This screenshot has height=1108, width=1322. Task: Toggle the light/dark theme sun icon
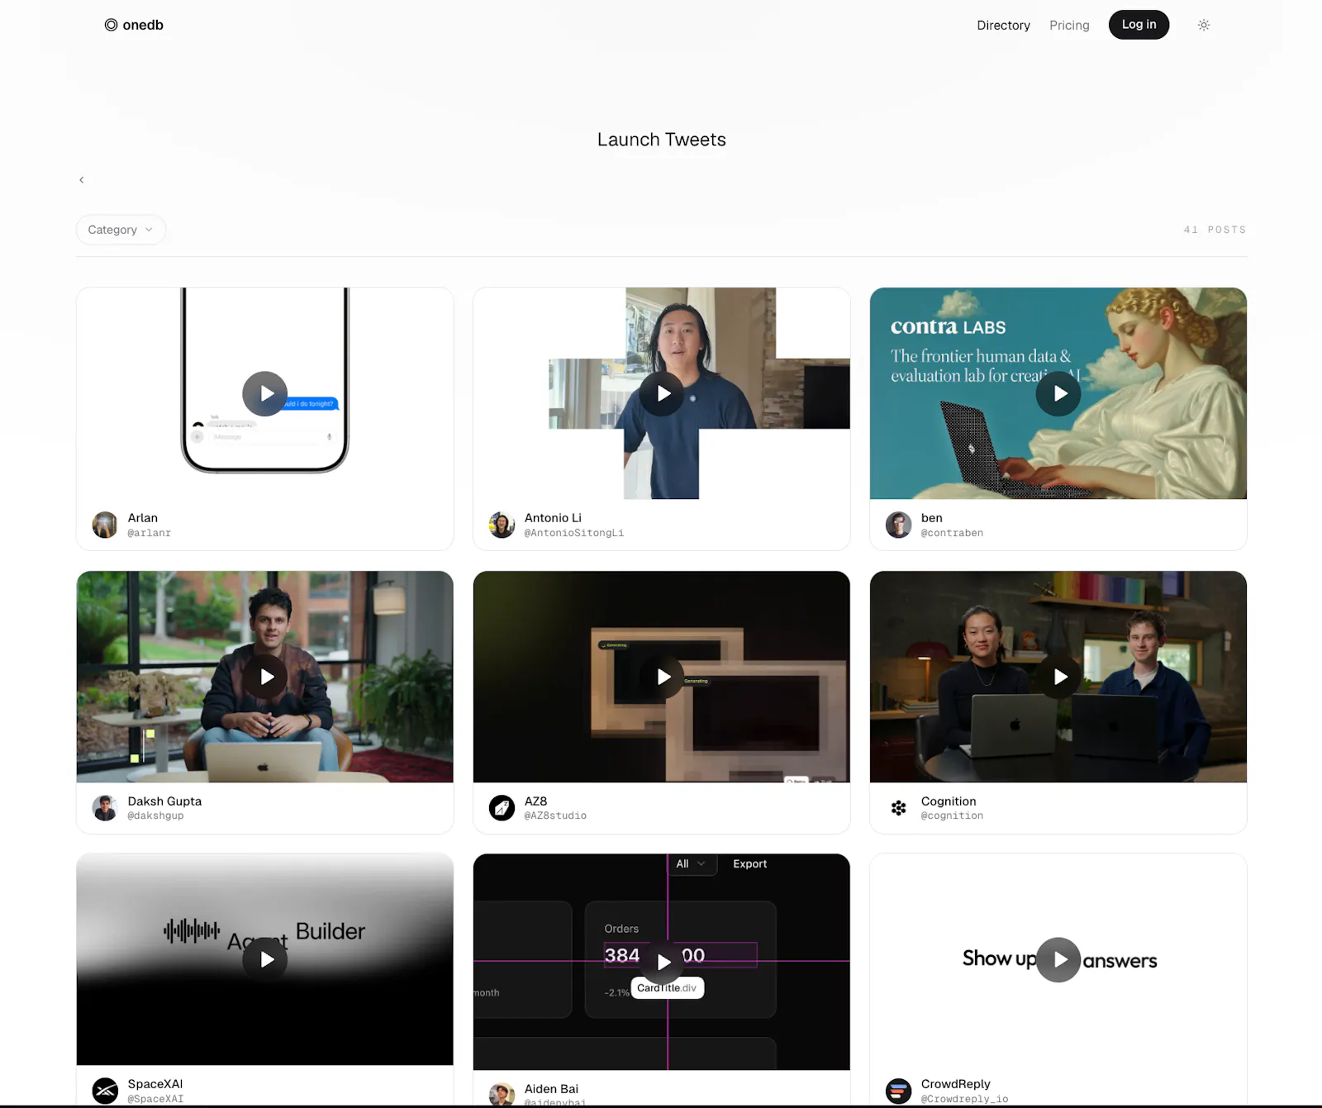coord(1204,25)
